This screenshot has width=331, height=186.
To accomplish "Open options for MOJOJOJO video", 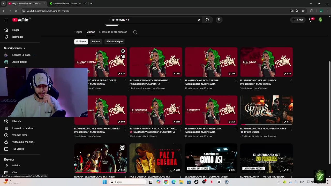I will [x=180, y=129].
